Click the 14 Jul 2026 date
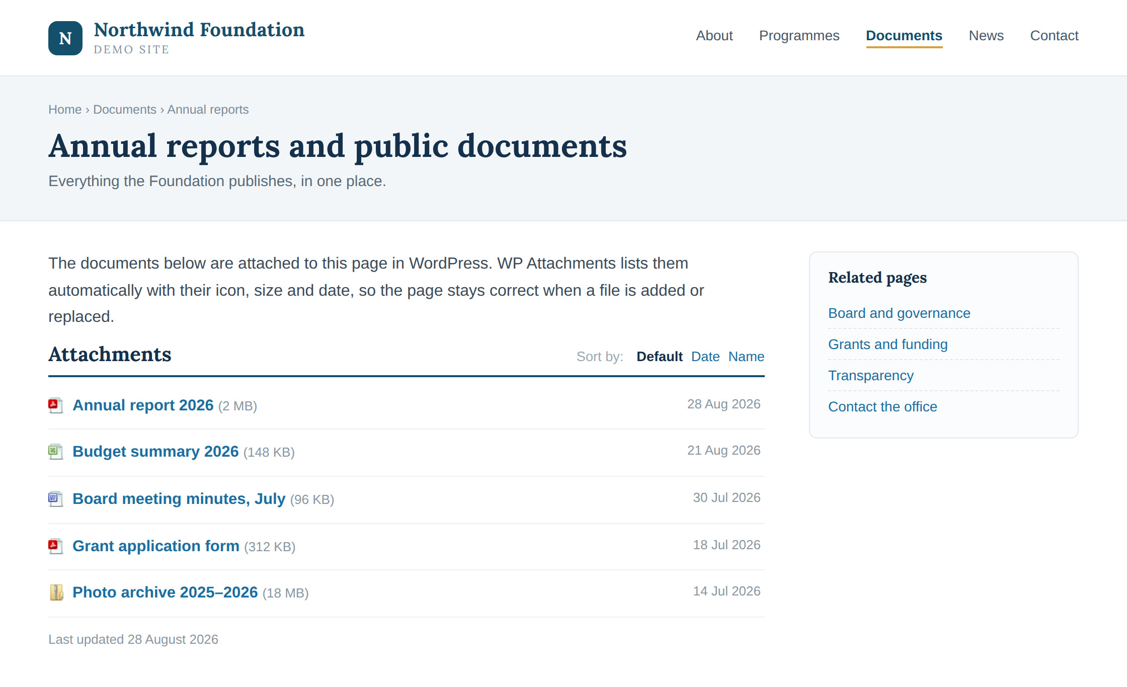 pos(727,591)
